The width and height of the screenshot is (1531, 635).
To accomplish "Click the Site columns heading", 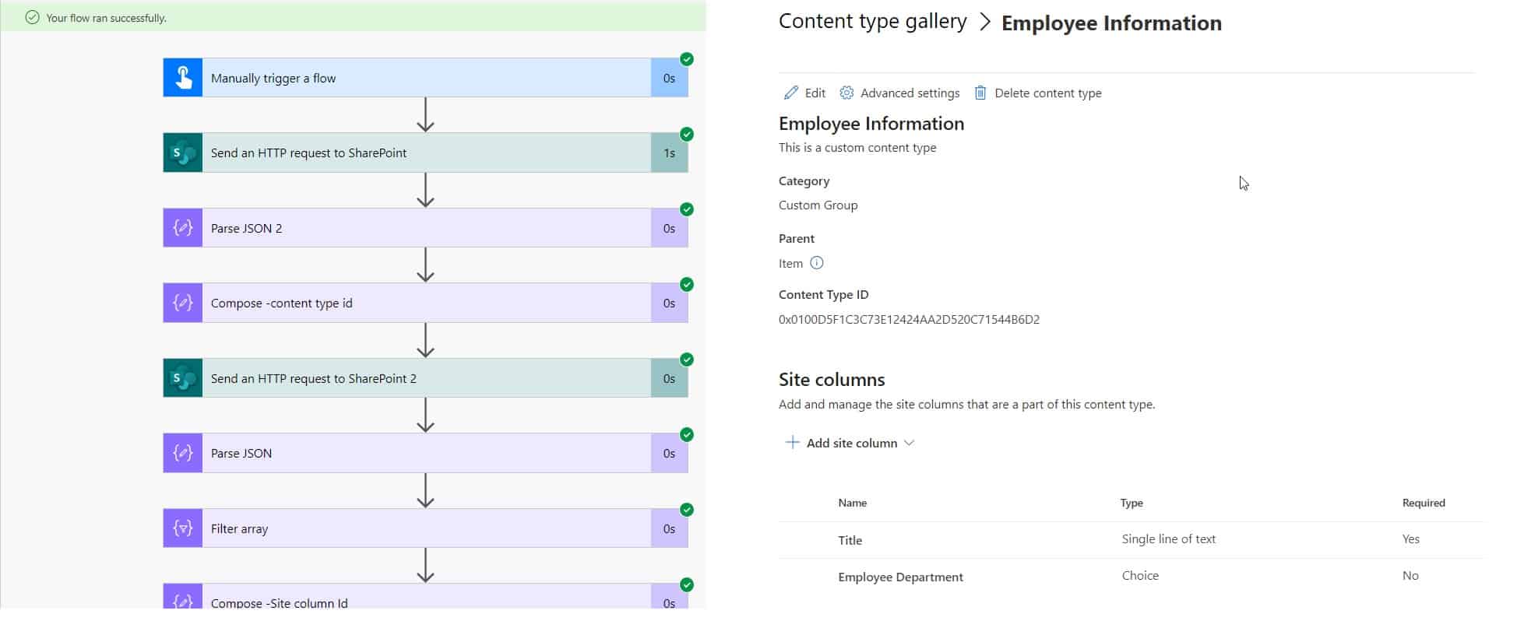I will pyautogui.click(x=832, y=379).
